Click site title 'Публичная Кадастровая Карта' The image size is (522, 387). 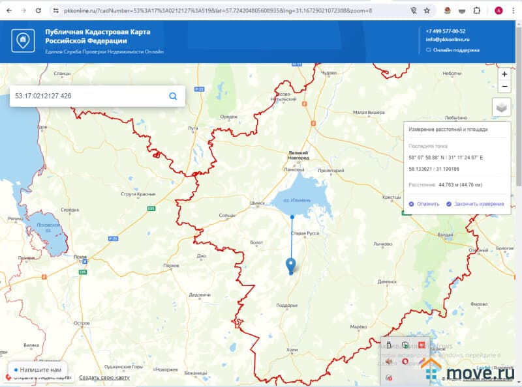click(97, 32)
